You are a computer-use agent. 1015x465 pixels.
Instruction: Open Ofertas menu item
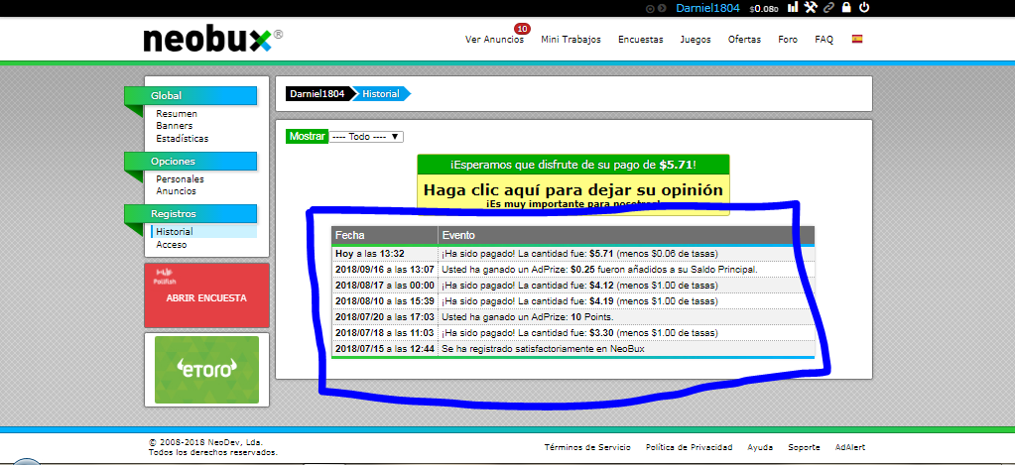click(x=744, y=40)
